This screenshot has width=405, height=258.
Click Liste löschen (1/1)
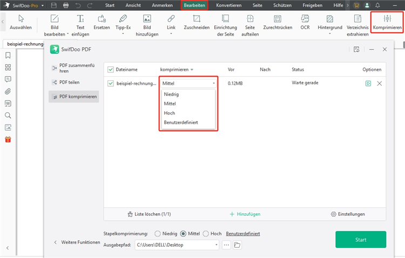pos(149,214)
